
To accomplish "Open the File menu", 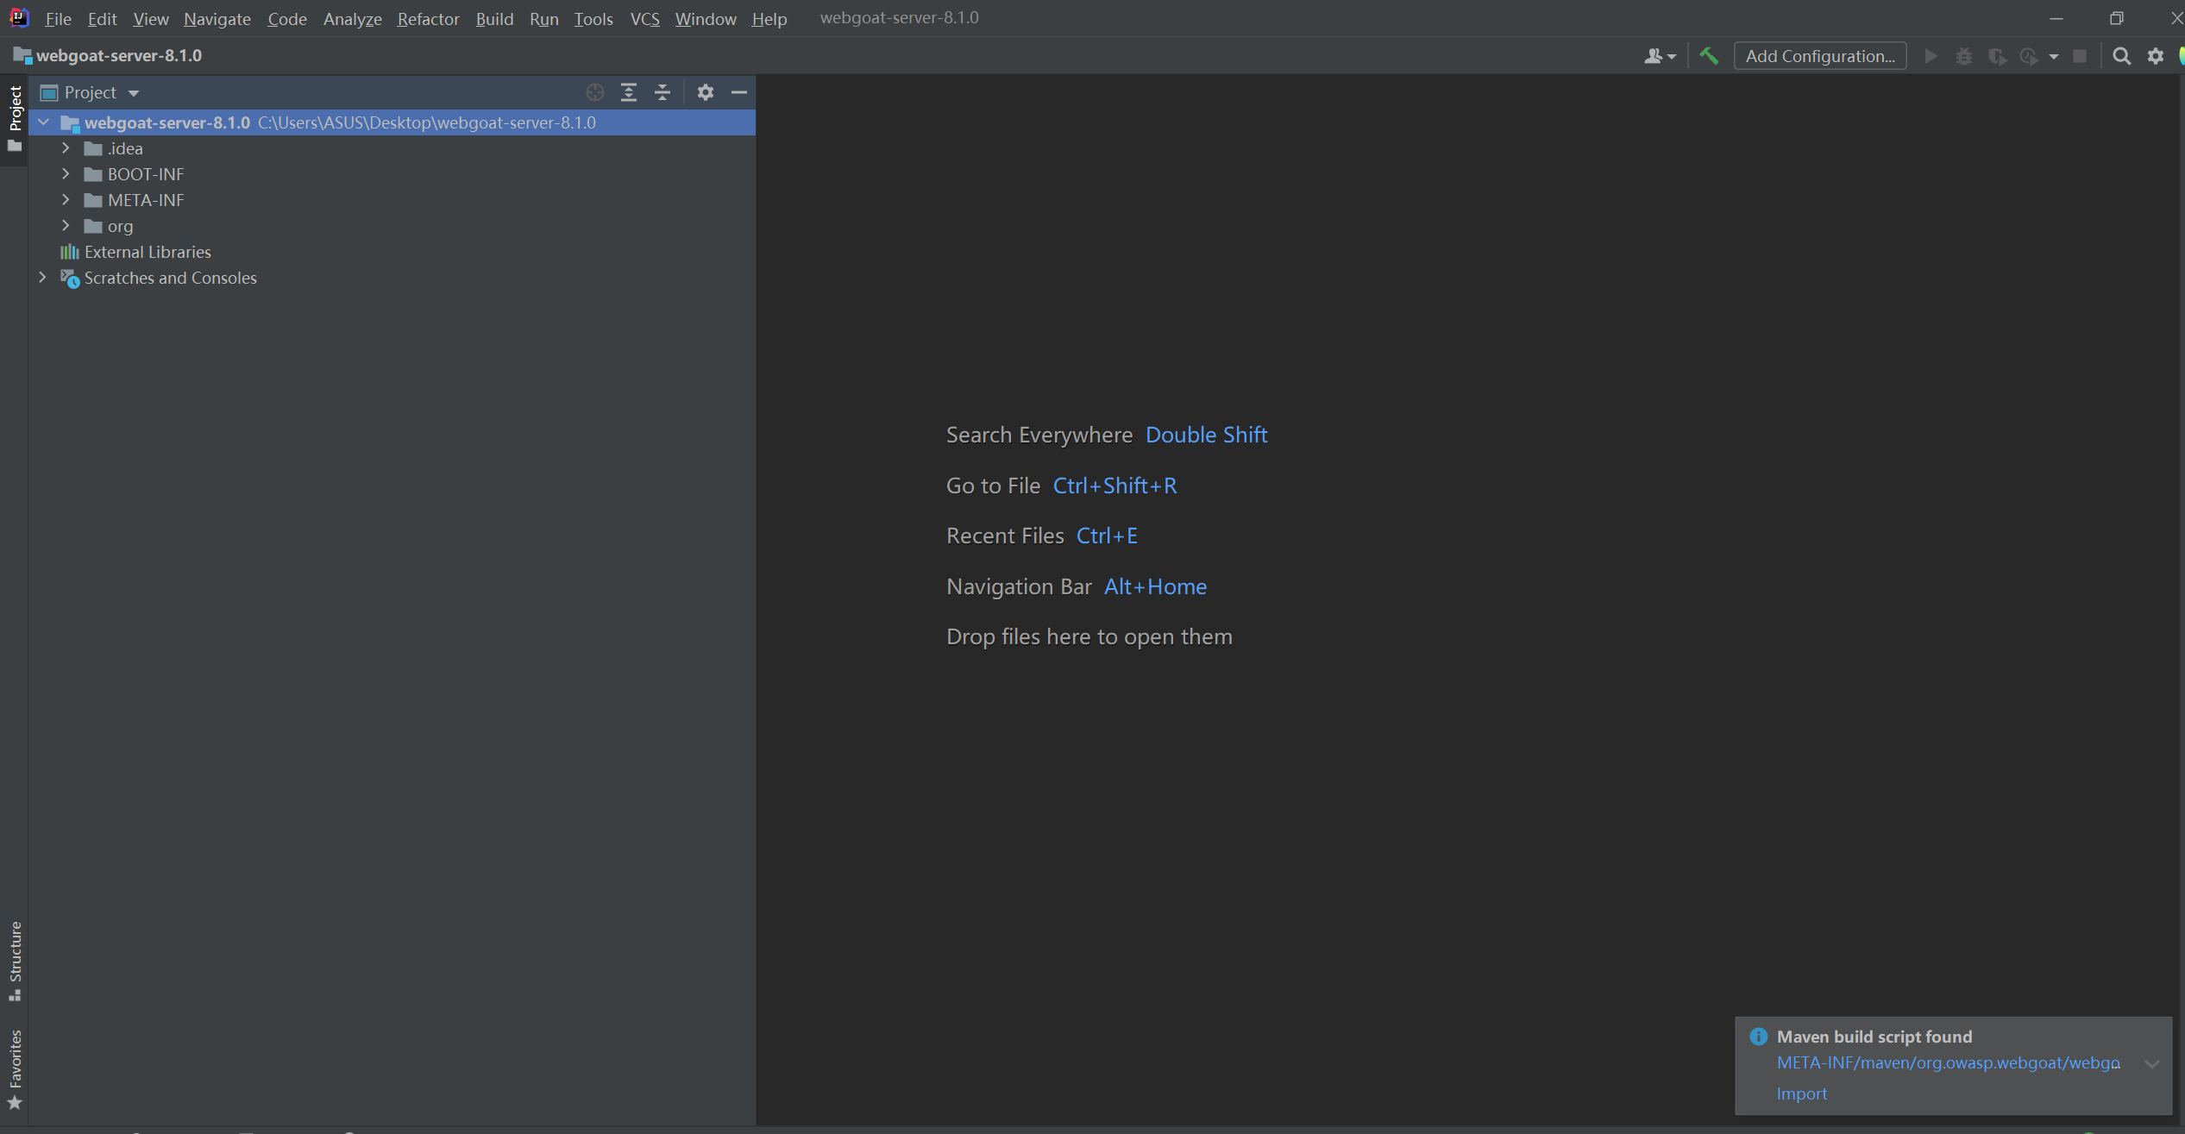I will pos(58,18).
